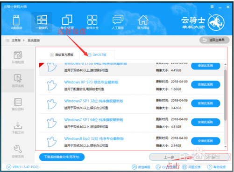Open 帮助视频 in the status bar
The image size is (234, 172).
217,167
